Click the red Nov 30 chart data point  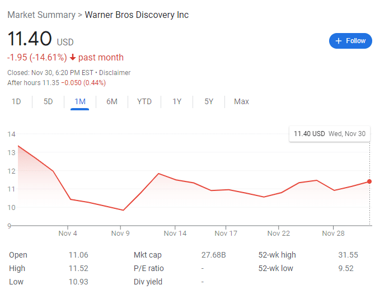pyautogui.click(x=369, y=181)
